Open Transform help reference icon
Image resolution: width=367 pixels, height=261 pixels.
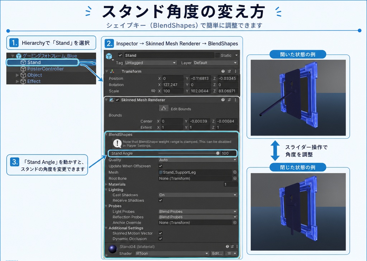pos(223,72)
